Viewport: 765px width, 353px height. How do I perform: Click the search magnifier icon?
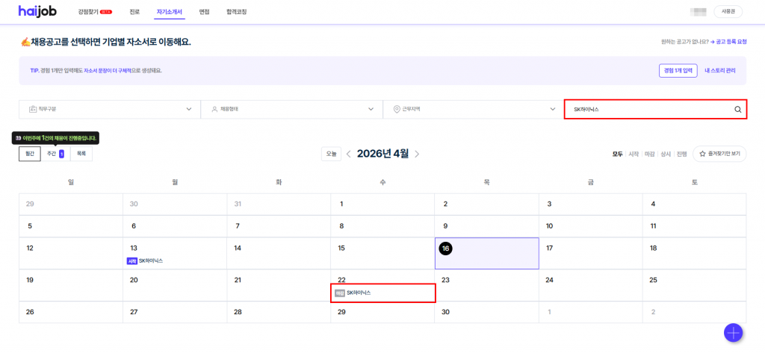(737, 109)
